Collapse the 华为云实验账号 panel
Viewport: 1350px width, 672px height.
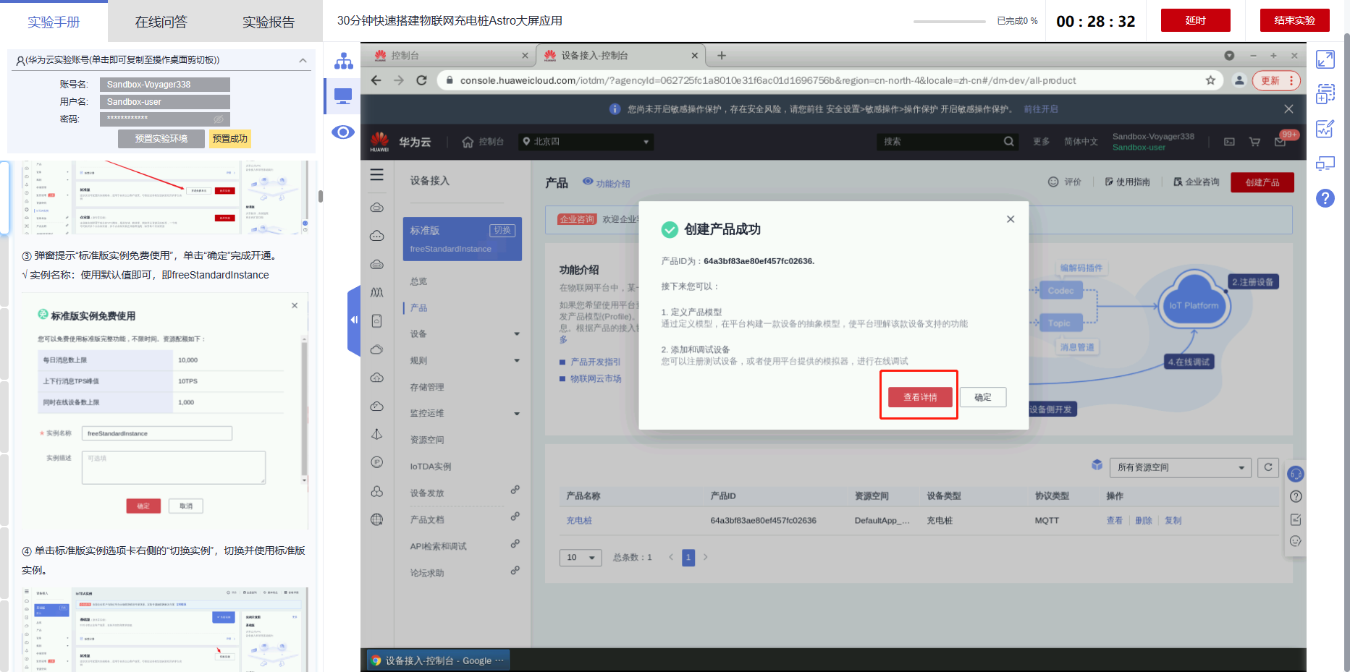(303, 60)
